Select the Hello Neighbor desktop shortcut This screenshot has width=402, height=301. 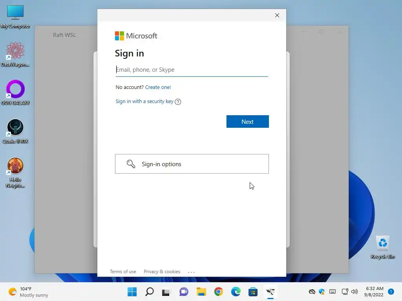tap(15, 172)
